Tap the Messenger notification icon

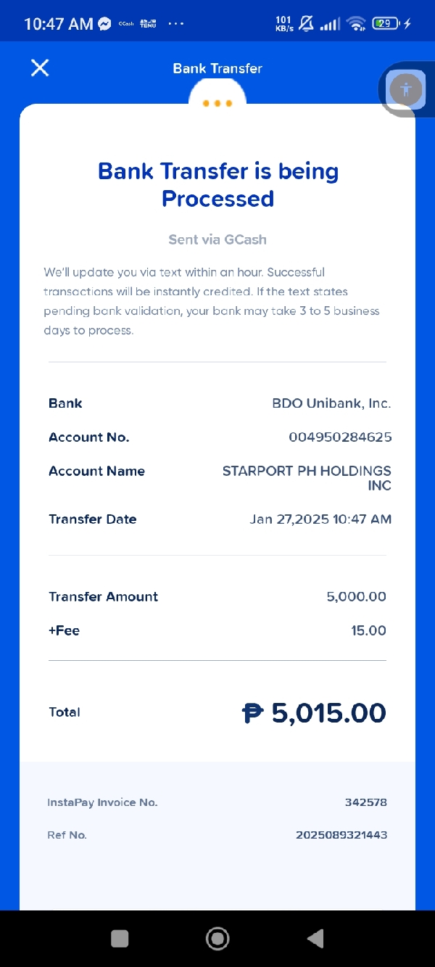104,24
